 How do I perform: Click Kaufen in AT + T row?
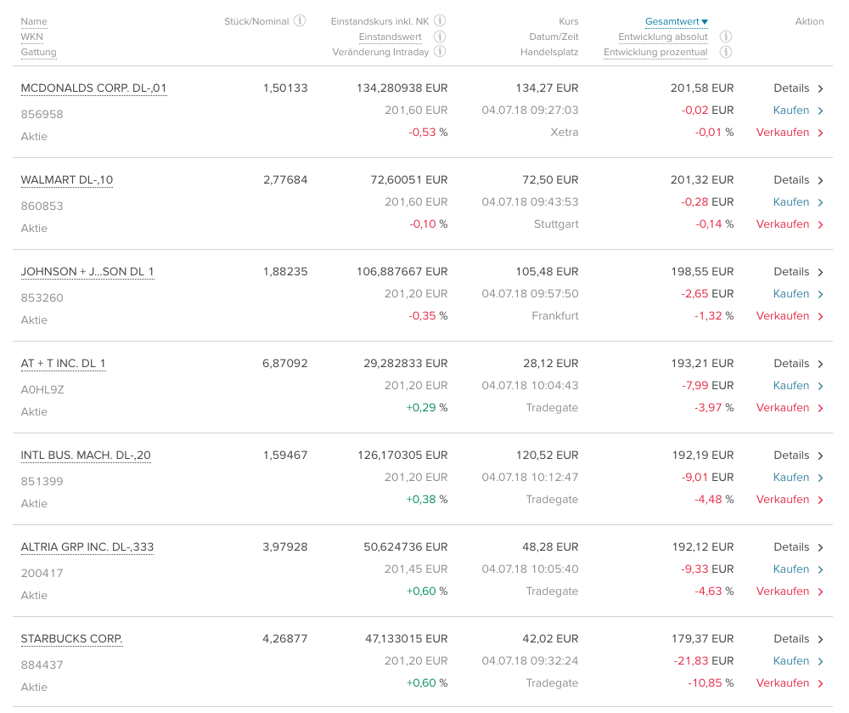[x=799, y=386]
